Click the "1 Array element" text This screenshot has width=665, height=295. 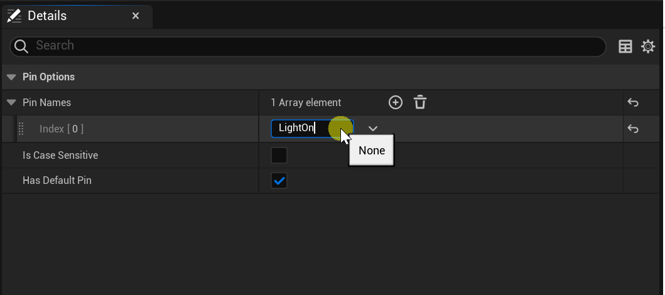pyautogui.click(x=306, y=102)
